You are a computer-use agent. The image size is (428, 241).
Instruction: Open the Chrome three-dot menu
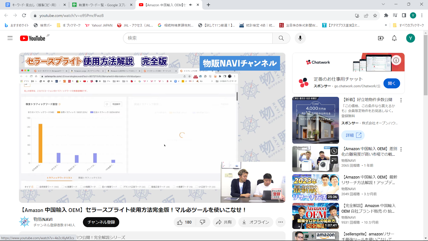422,16
